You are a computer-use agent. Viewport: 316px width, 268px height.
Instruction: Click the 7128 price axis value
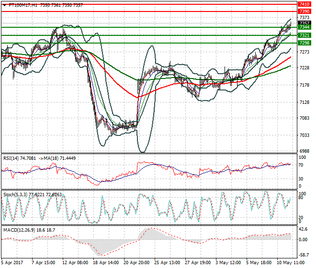(x=305, y=102)
